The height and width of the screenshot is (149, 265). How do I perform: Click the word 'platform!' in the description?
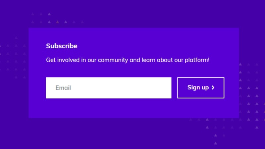[197, 60]
